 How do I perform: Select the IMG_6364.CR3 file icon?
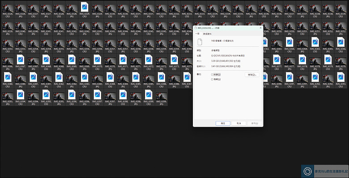pyautogui.click(x=289, y=42)
